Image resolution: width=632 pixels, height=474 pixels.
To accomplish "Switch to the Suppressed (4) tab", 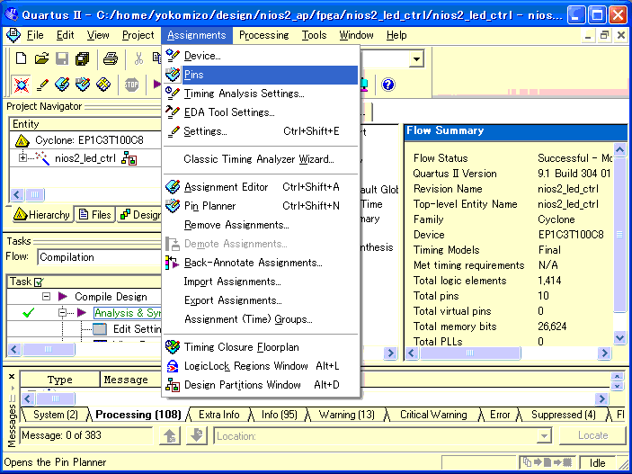I will (564, 415).
